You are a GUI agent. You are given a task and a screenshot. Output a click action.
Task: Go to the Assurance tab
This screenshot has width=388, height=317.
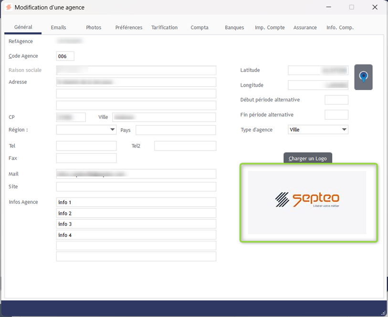(305, 28)
